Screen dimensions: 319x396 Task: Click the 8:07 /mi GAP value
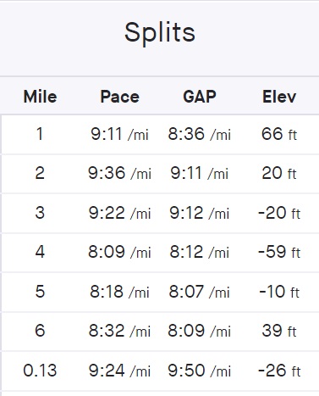coord(199,292)
